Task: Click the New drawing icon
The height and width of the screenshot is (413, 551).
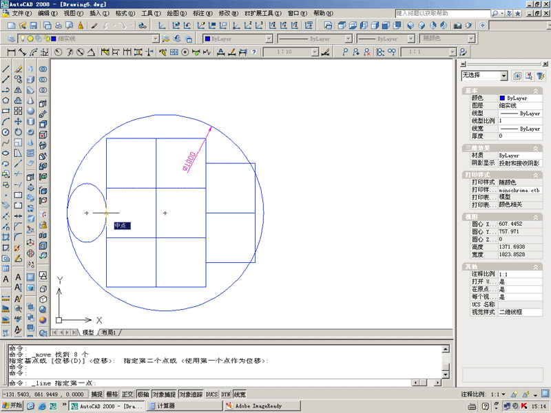Action: (12, 25)
